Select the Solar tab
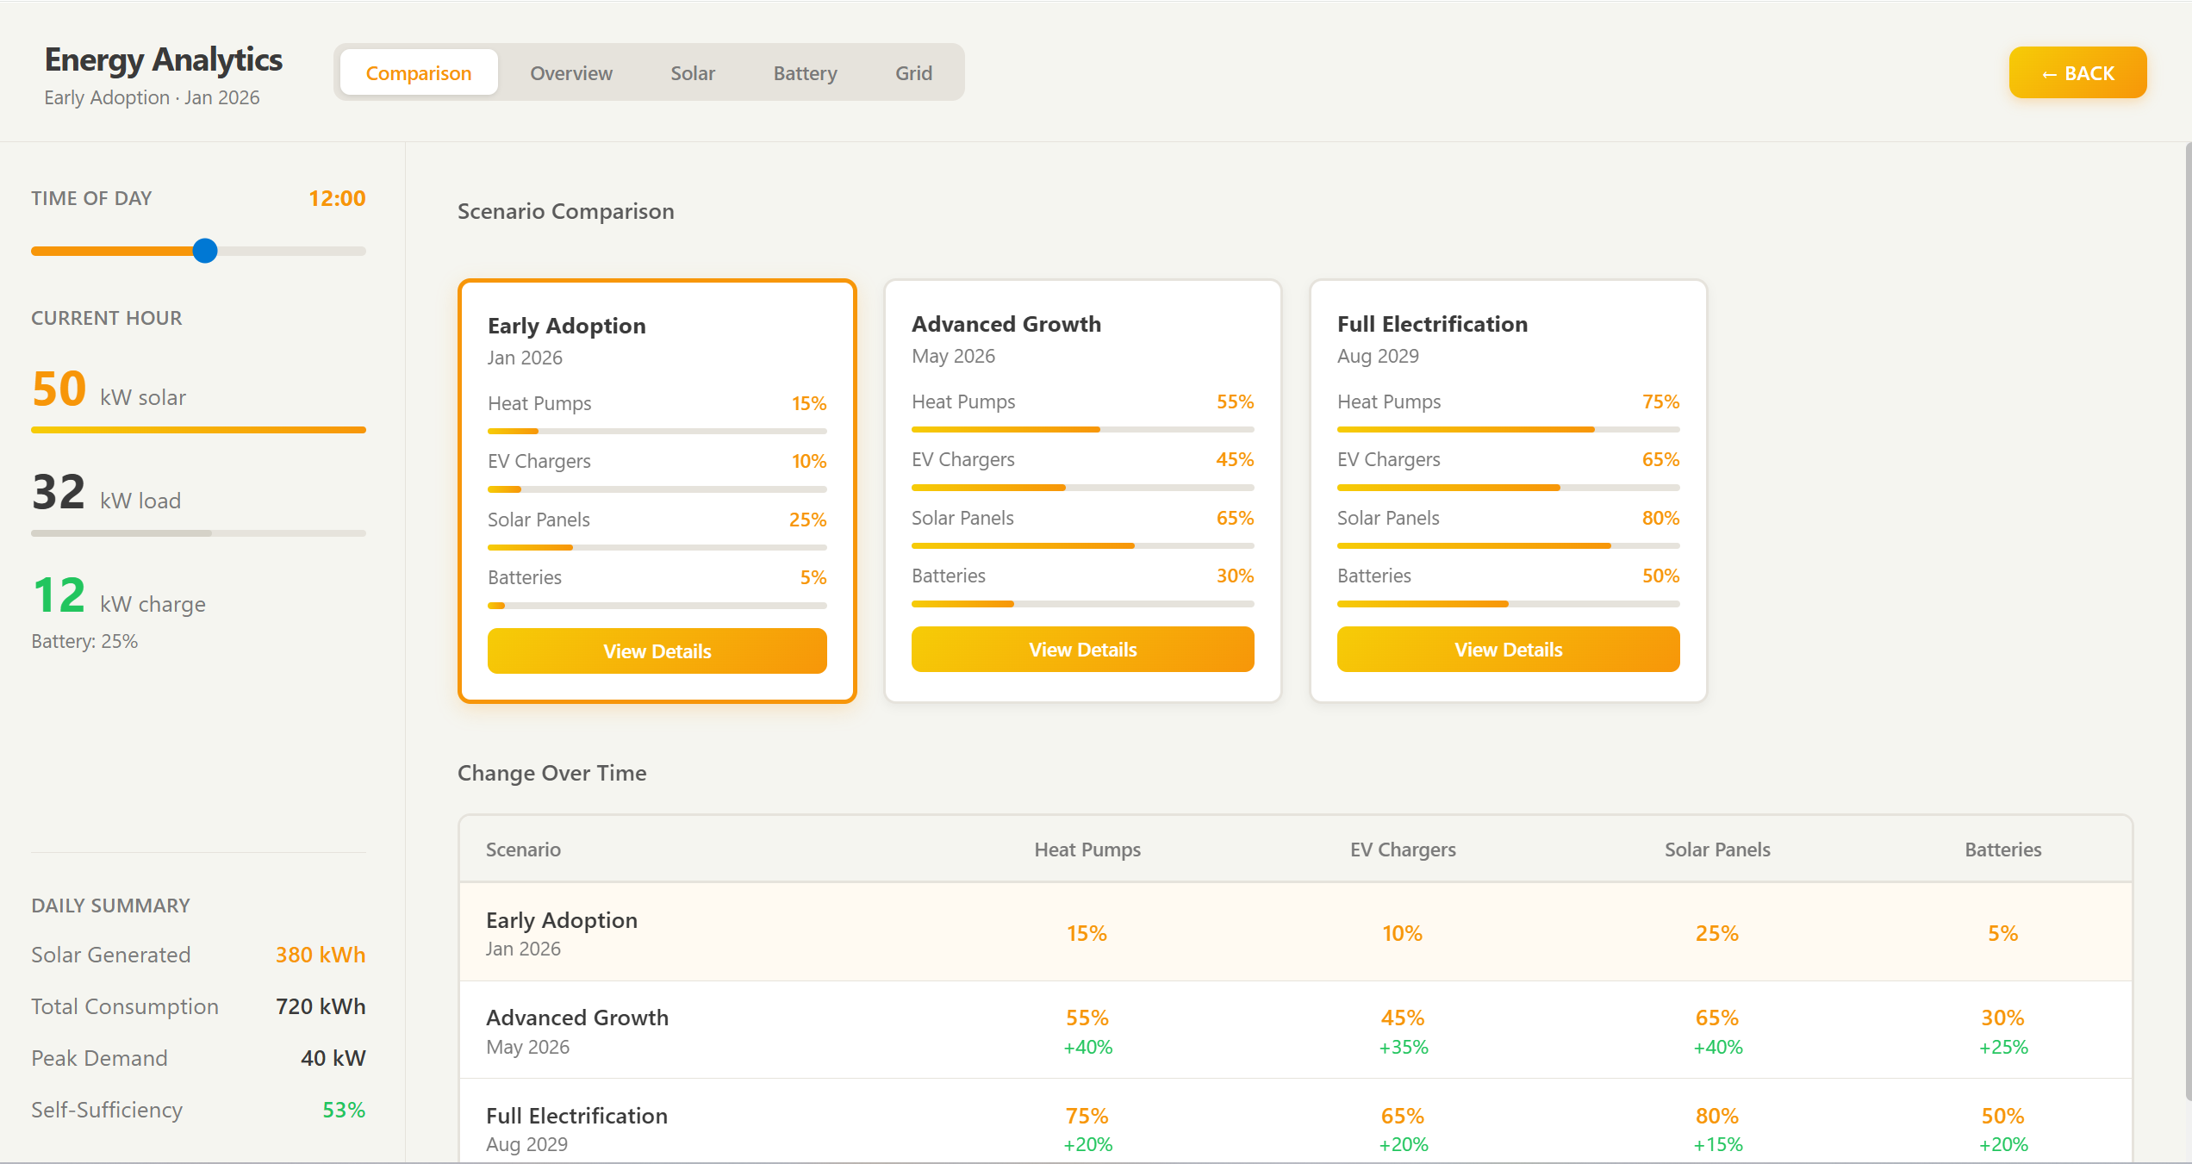This screenshot has height=1164, width=2192. (x=693, y=73)
